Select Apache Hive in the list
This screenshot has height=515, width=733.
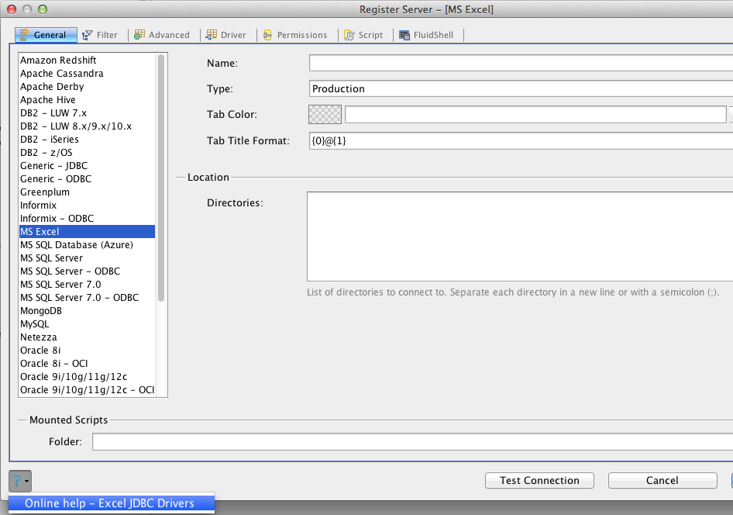click(87, 99)
